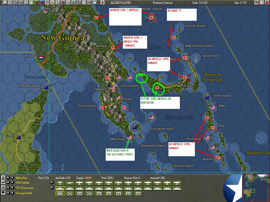Click the anchor icon beside Milne Bay
This screenshot has width=270, height=202.
tap(3, 178)
